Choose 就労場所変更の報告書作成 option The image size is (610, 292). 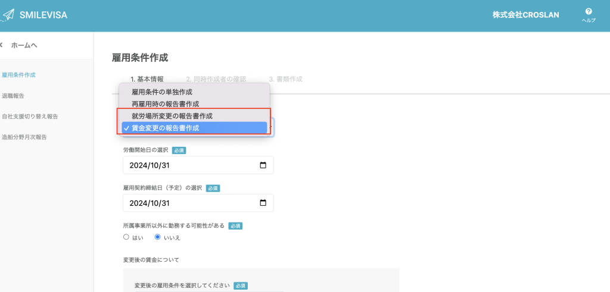(x=194, y=116)
